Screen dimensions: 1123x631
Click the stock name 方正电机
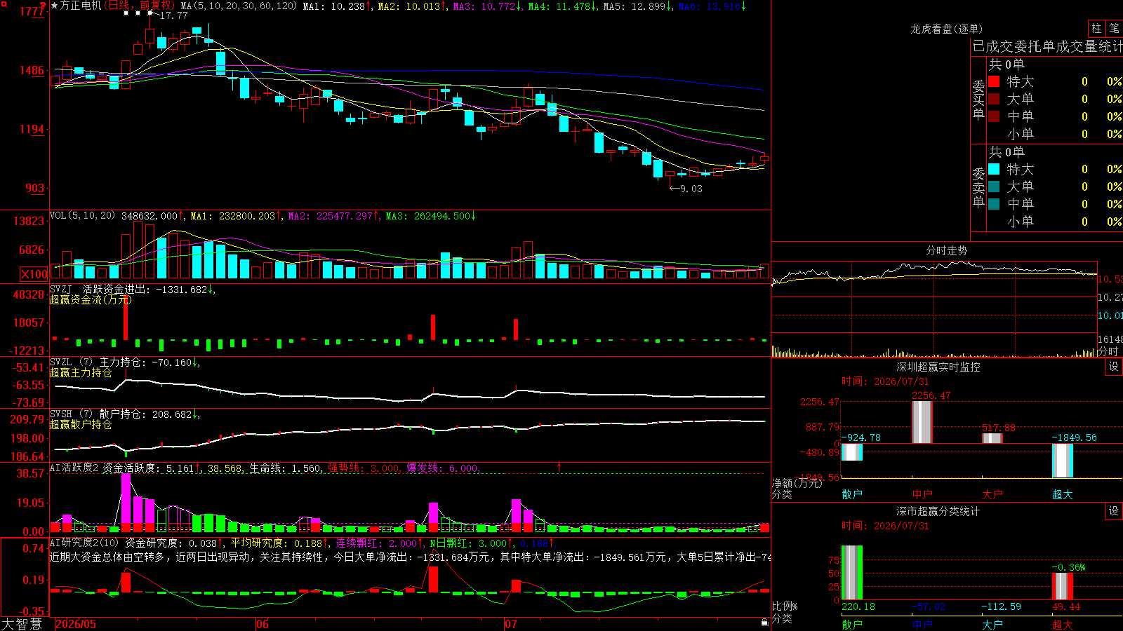coord(81,6)
